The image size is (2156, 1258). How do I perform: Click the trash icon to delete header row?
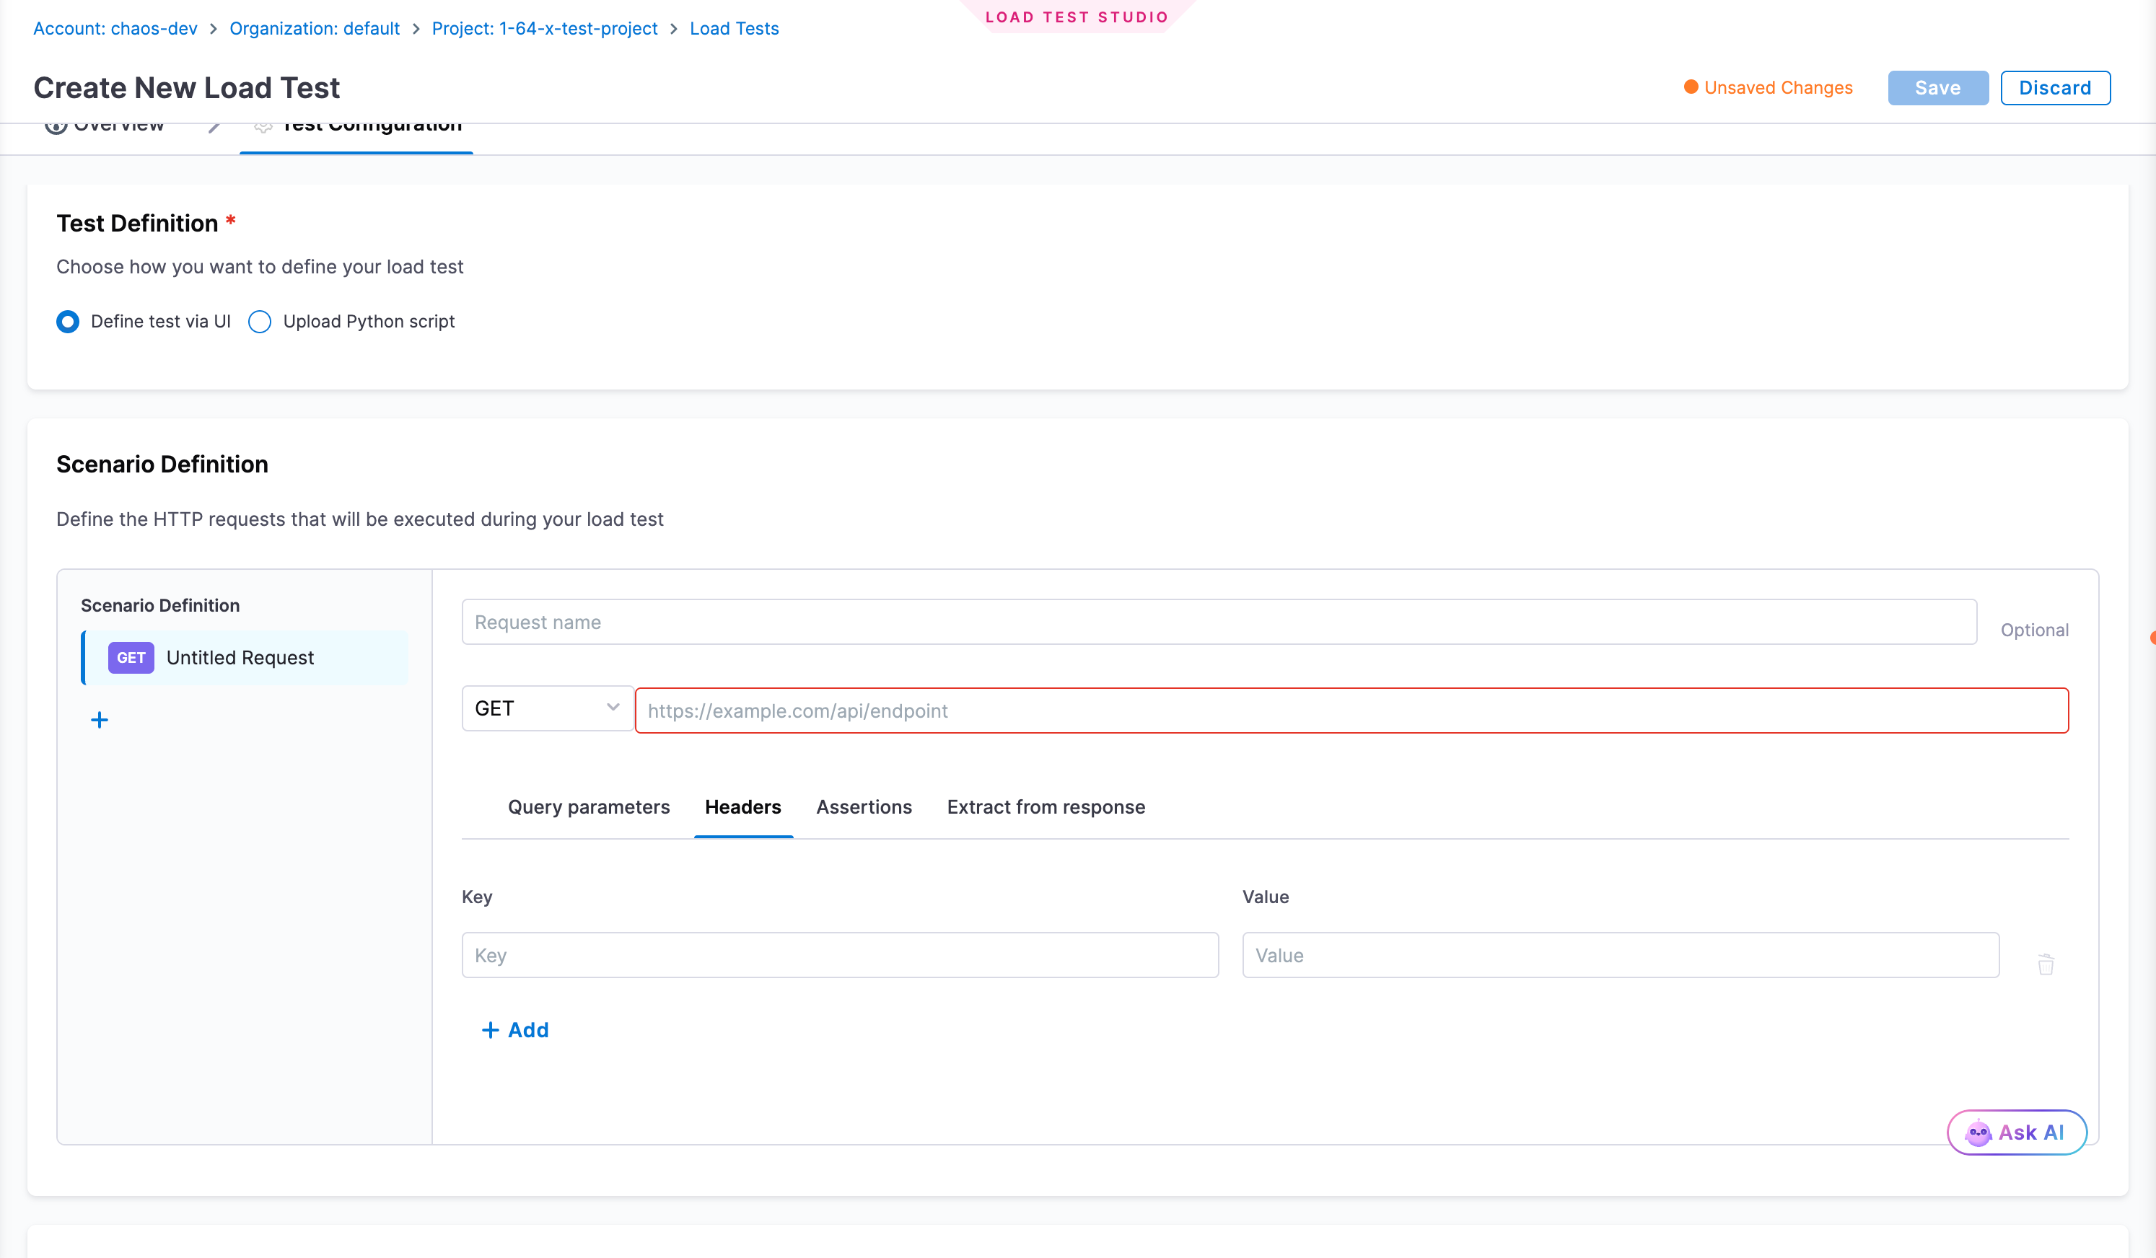pos(2046,964)
